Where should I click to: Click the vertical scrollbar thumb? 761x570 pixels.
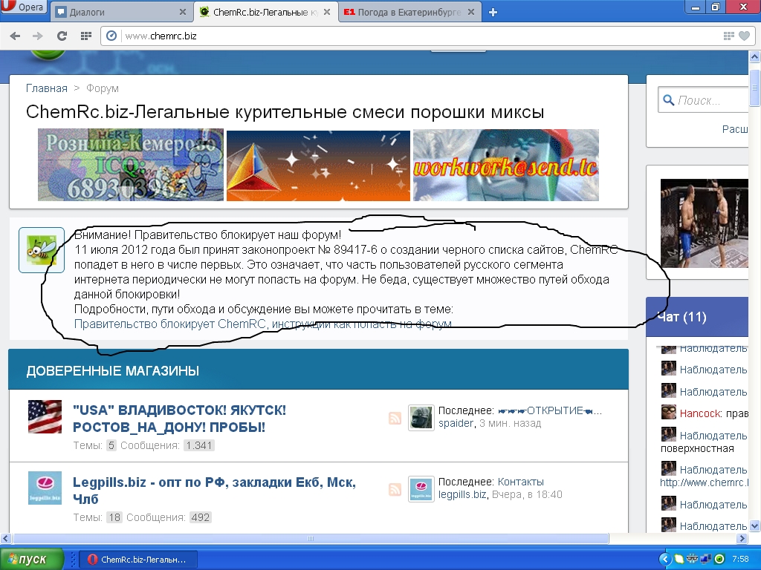(x=755, y=88)
